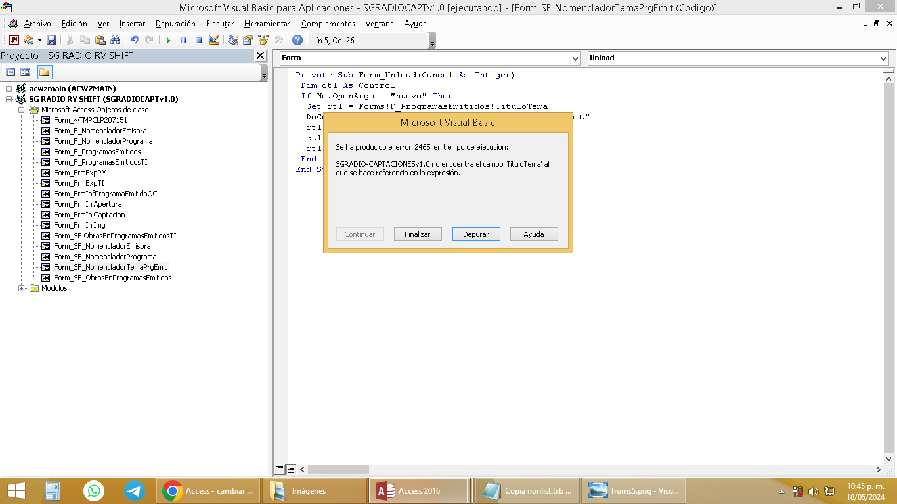Click the Redo arrow icon
Image resolution: width=897 pixels, height=504 pixels.
150,40
